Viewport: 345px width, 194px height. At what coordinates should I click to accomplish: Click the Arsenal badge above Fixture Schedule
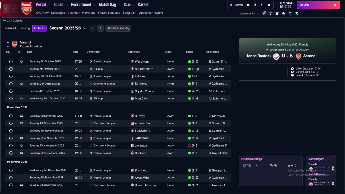point(15,44)
